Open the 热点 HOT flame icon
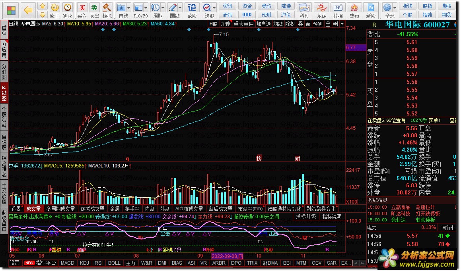The width and height of the screenshot is (461, 271). pos(354,7)
